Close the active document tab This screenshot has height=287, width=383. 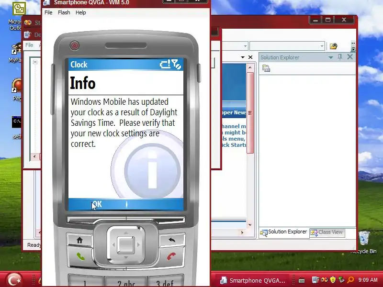(250, 57)
